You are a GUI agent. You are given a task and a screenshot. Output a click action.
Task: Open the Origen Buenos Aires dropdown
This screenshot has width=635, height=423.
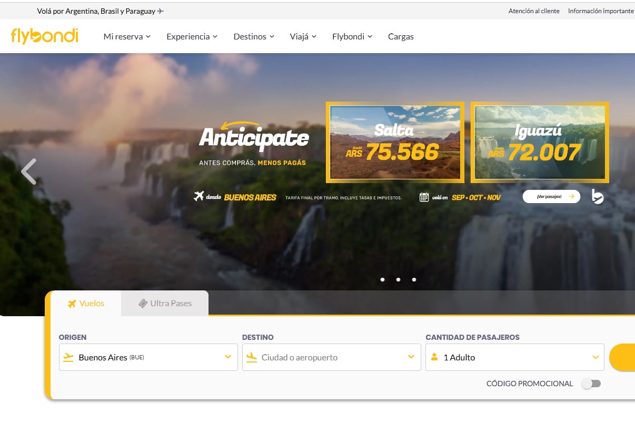click(x=148, y=357)
